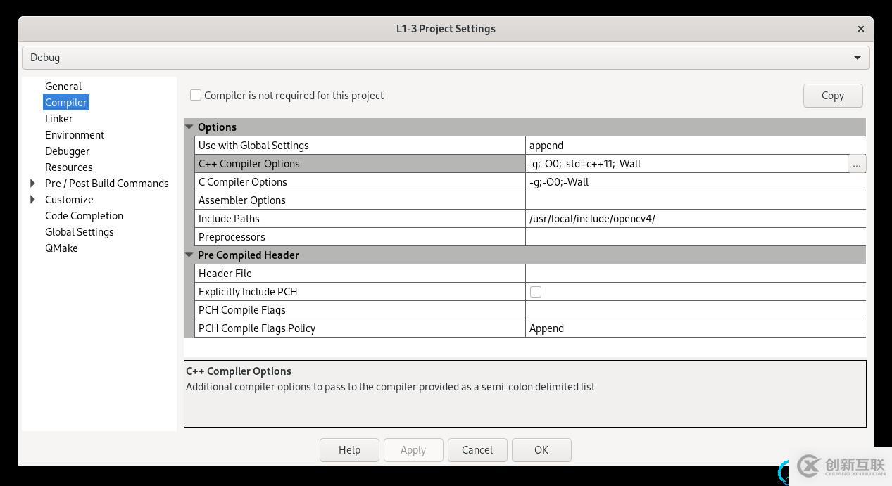Toggle the Explicitly Include PCH checkbox
The image size is (892, 486).
coord(536,292)
